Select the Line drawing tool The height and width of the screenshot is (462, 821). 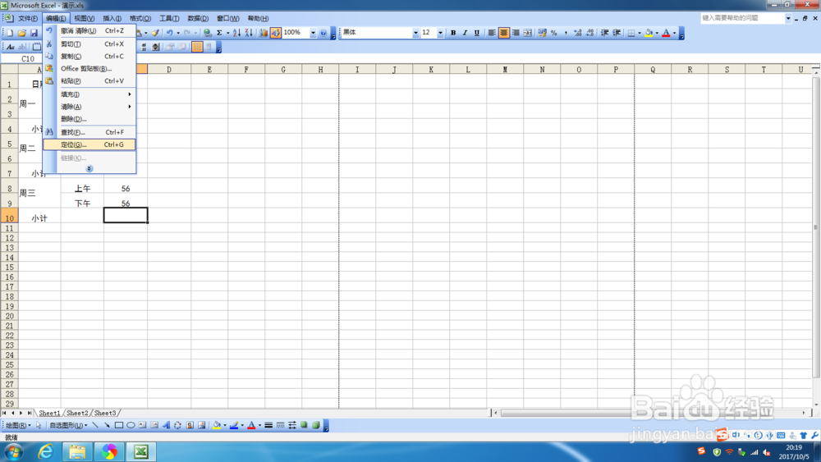tap(94, 425)
